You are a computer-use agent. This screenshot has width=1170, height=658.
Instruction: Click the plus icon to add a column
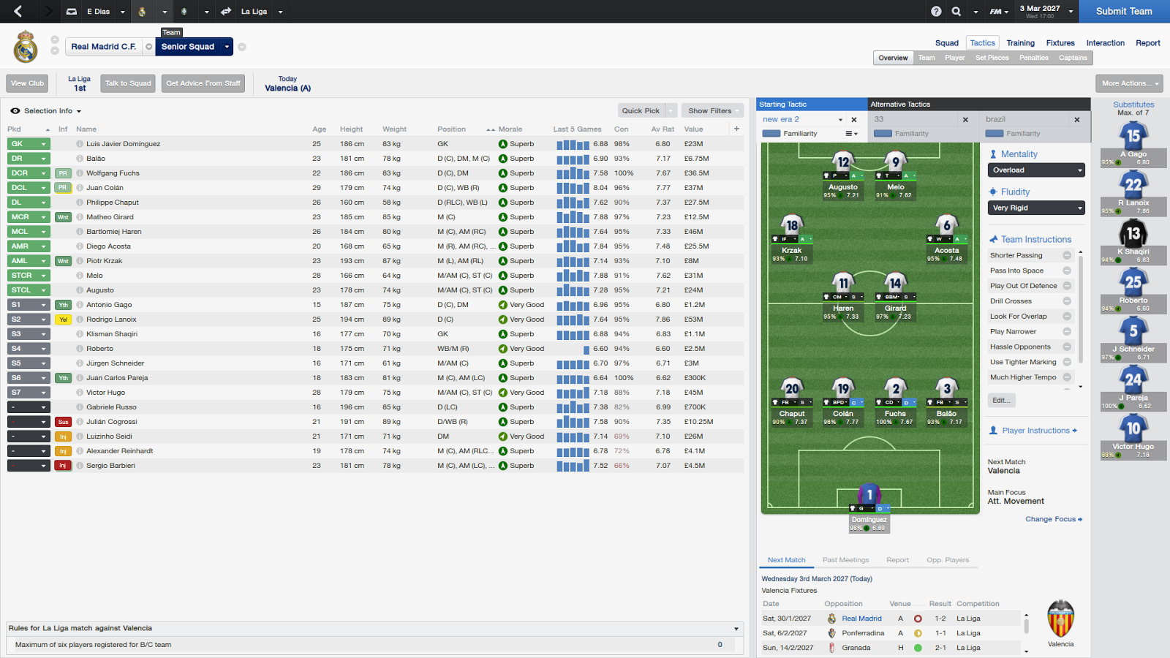[736, 129]
